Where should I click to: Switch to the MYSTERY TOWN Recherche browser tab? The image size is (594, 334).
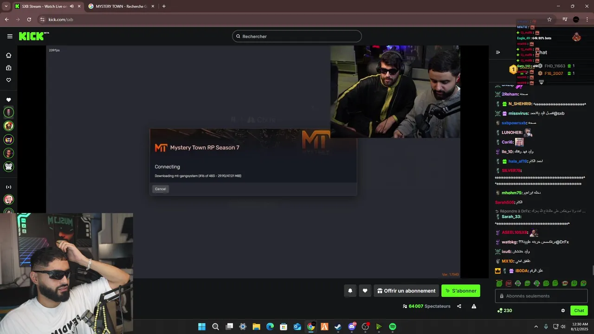(121, 6)
